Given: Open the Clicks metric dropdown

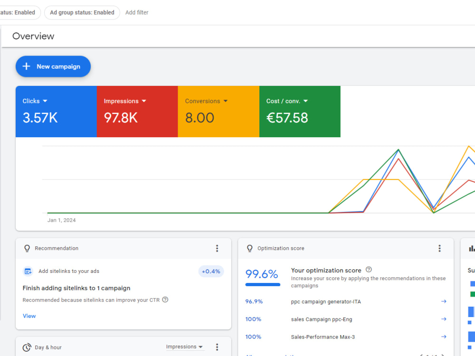Looking at the screenshot, I should click(x=35, y=101).
